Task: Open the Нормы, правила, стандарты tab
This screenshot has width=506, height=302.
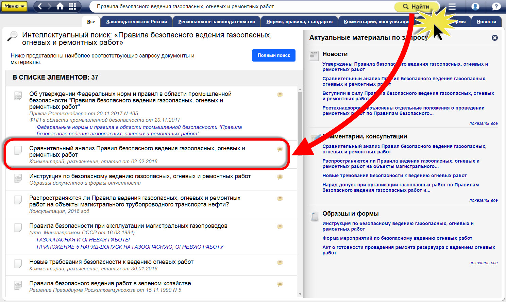Action: pos(299,22)
